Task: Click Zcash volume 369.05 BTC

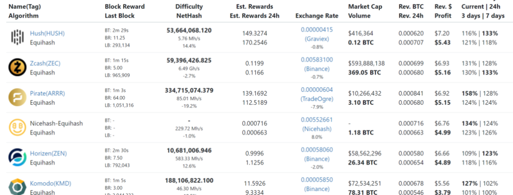Action: click(x=365, y=73)
